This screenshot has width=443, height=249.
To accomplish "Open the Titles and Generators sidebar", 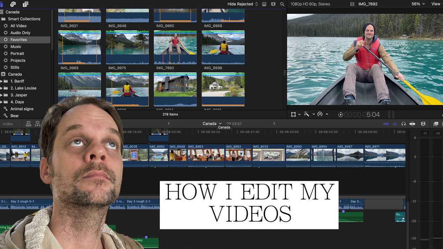I will 25,4.
